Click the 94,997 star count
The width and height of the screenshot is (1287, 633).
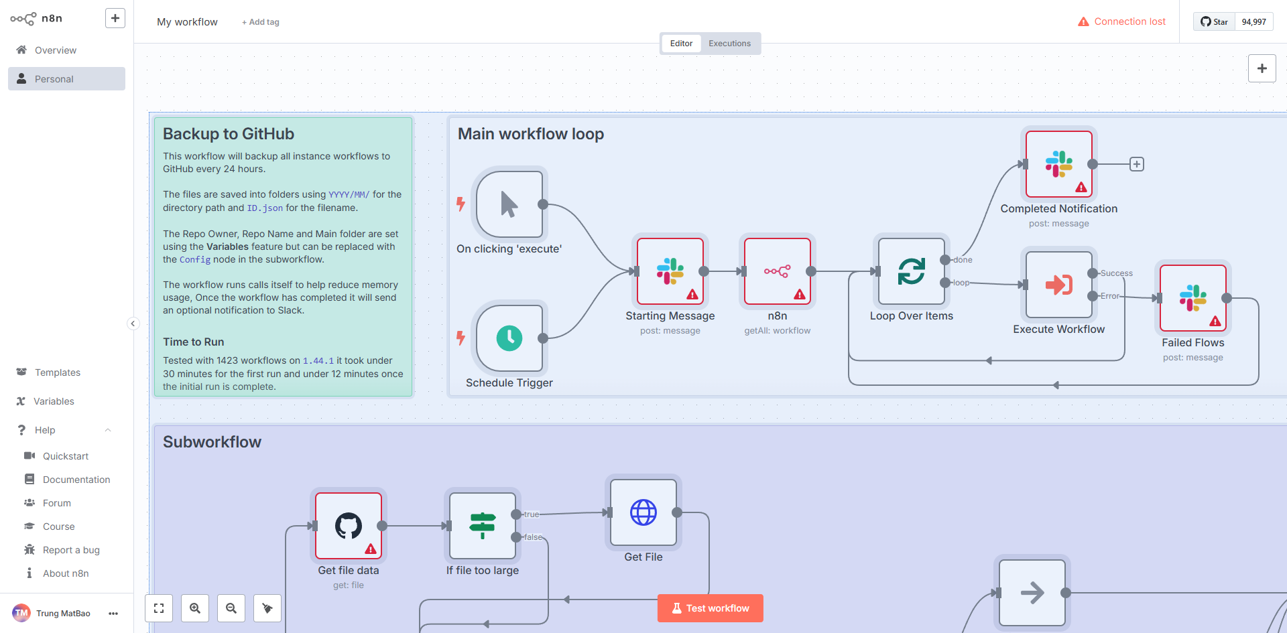tap(1253, 21)
